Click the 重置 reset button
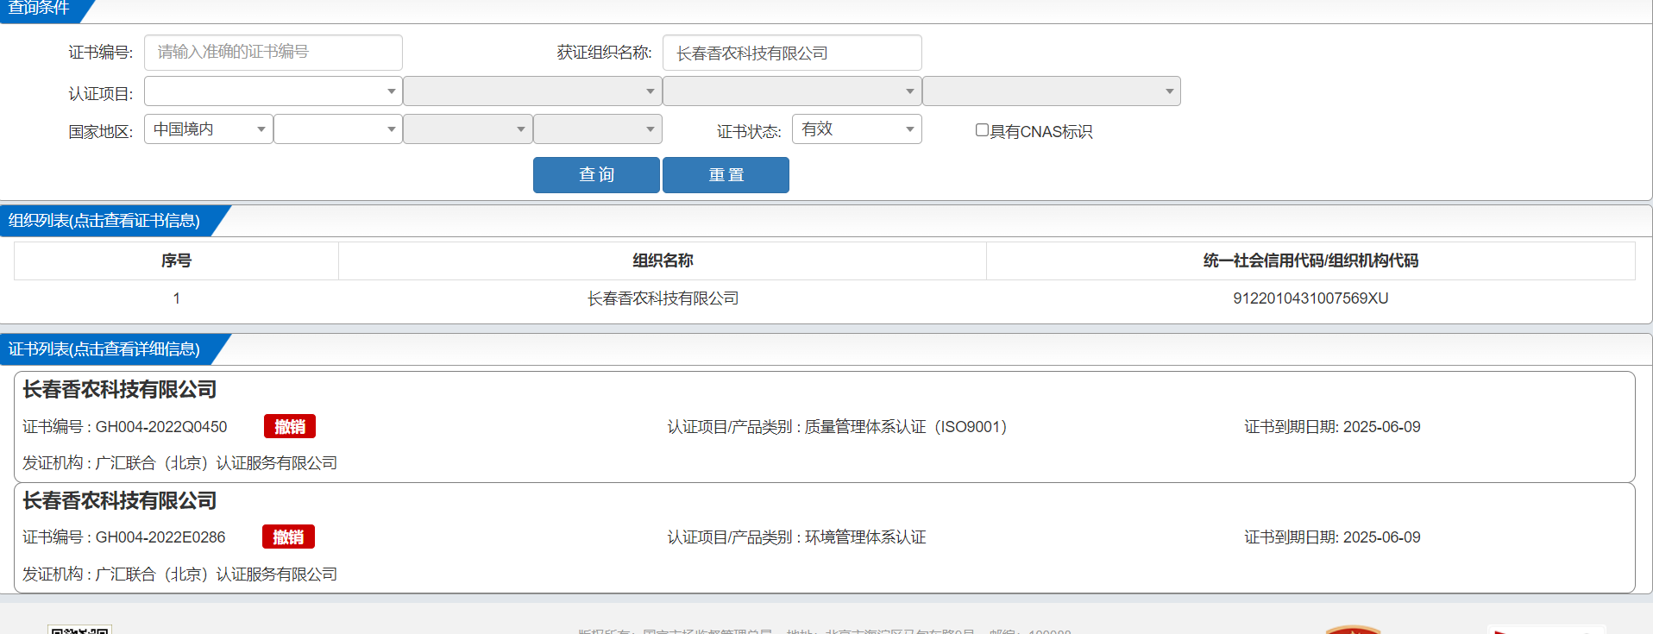Screen dimensions: 1653x634 click(x=726, y=175)
